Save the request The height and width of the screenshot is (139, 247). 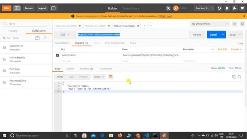tap(232, 35)
